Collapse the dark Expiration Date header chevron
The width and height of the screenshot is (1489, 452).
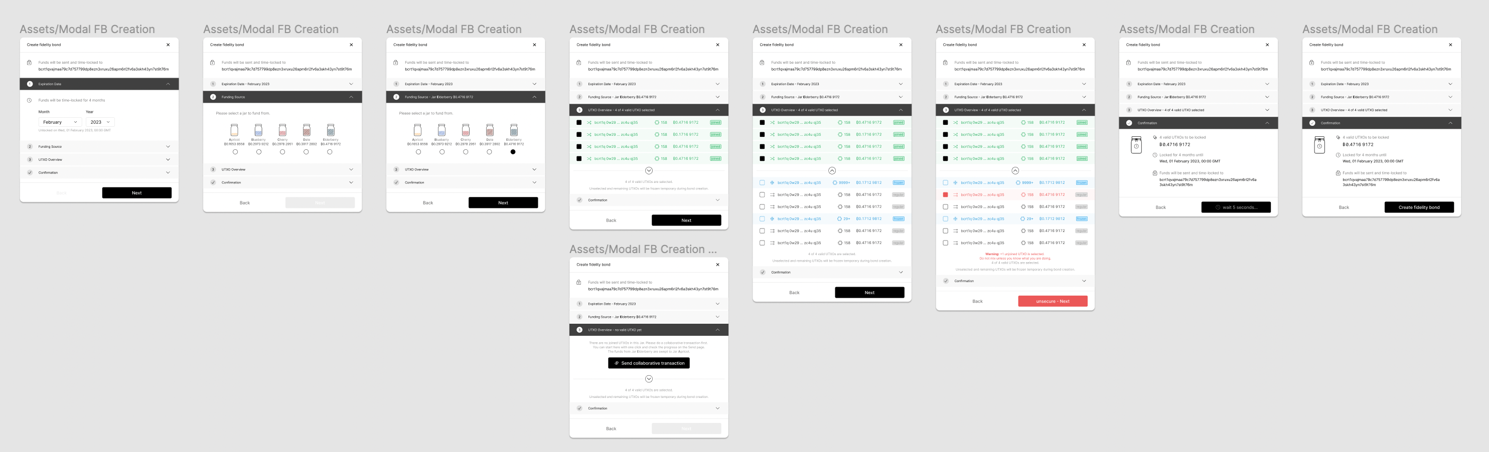point(168,84)
